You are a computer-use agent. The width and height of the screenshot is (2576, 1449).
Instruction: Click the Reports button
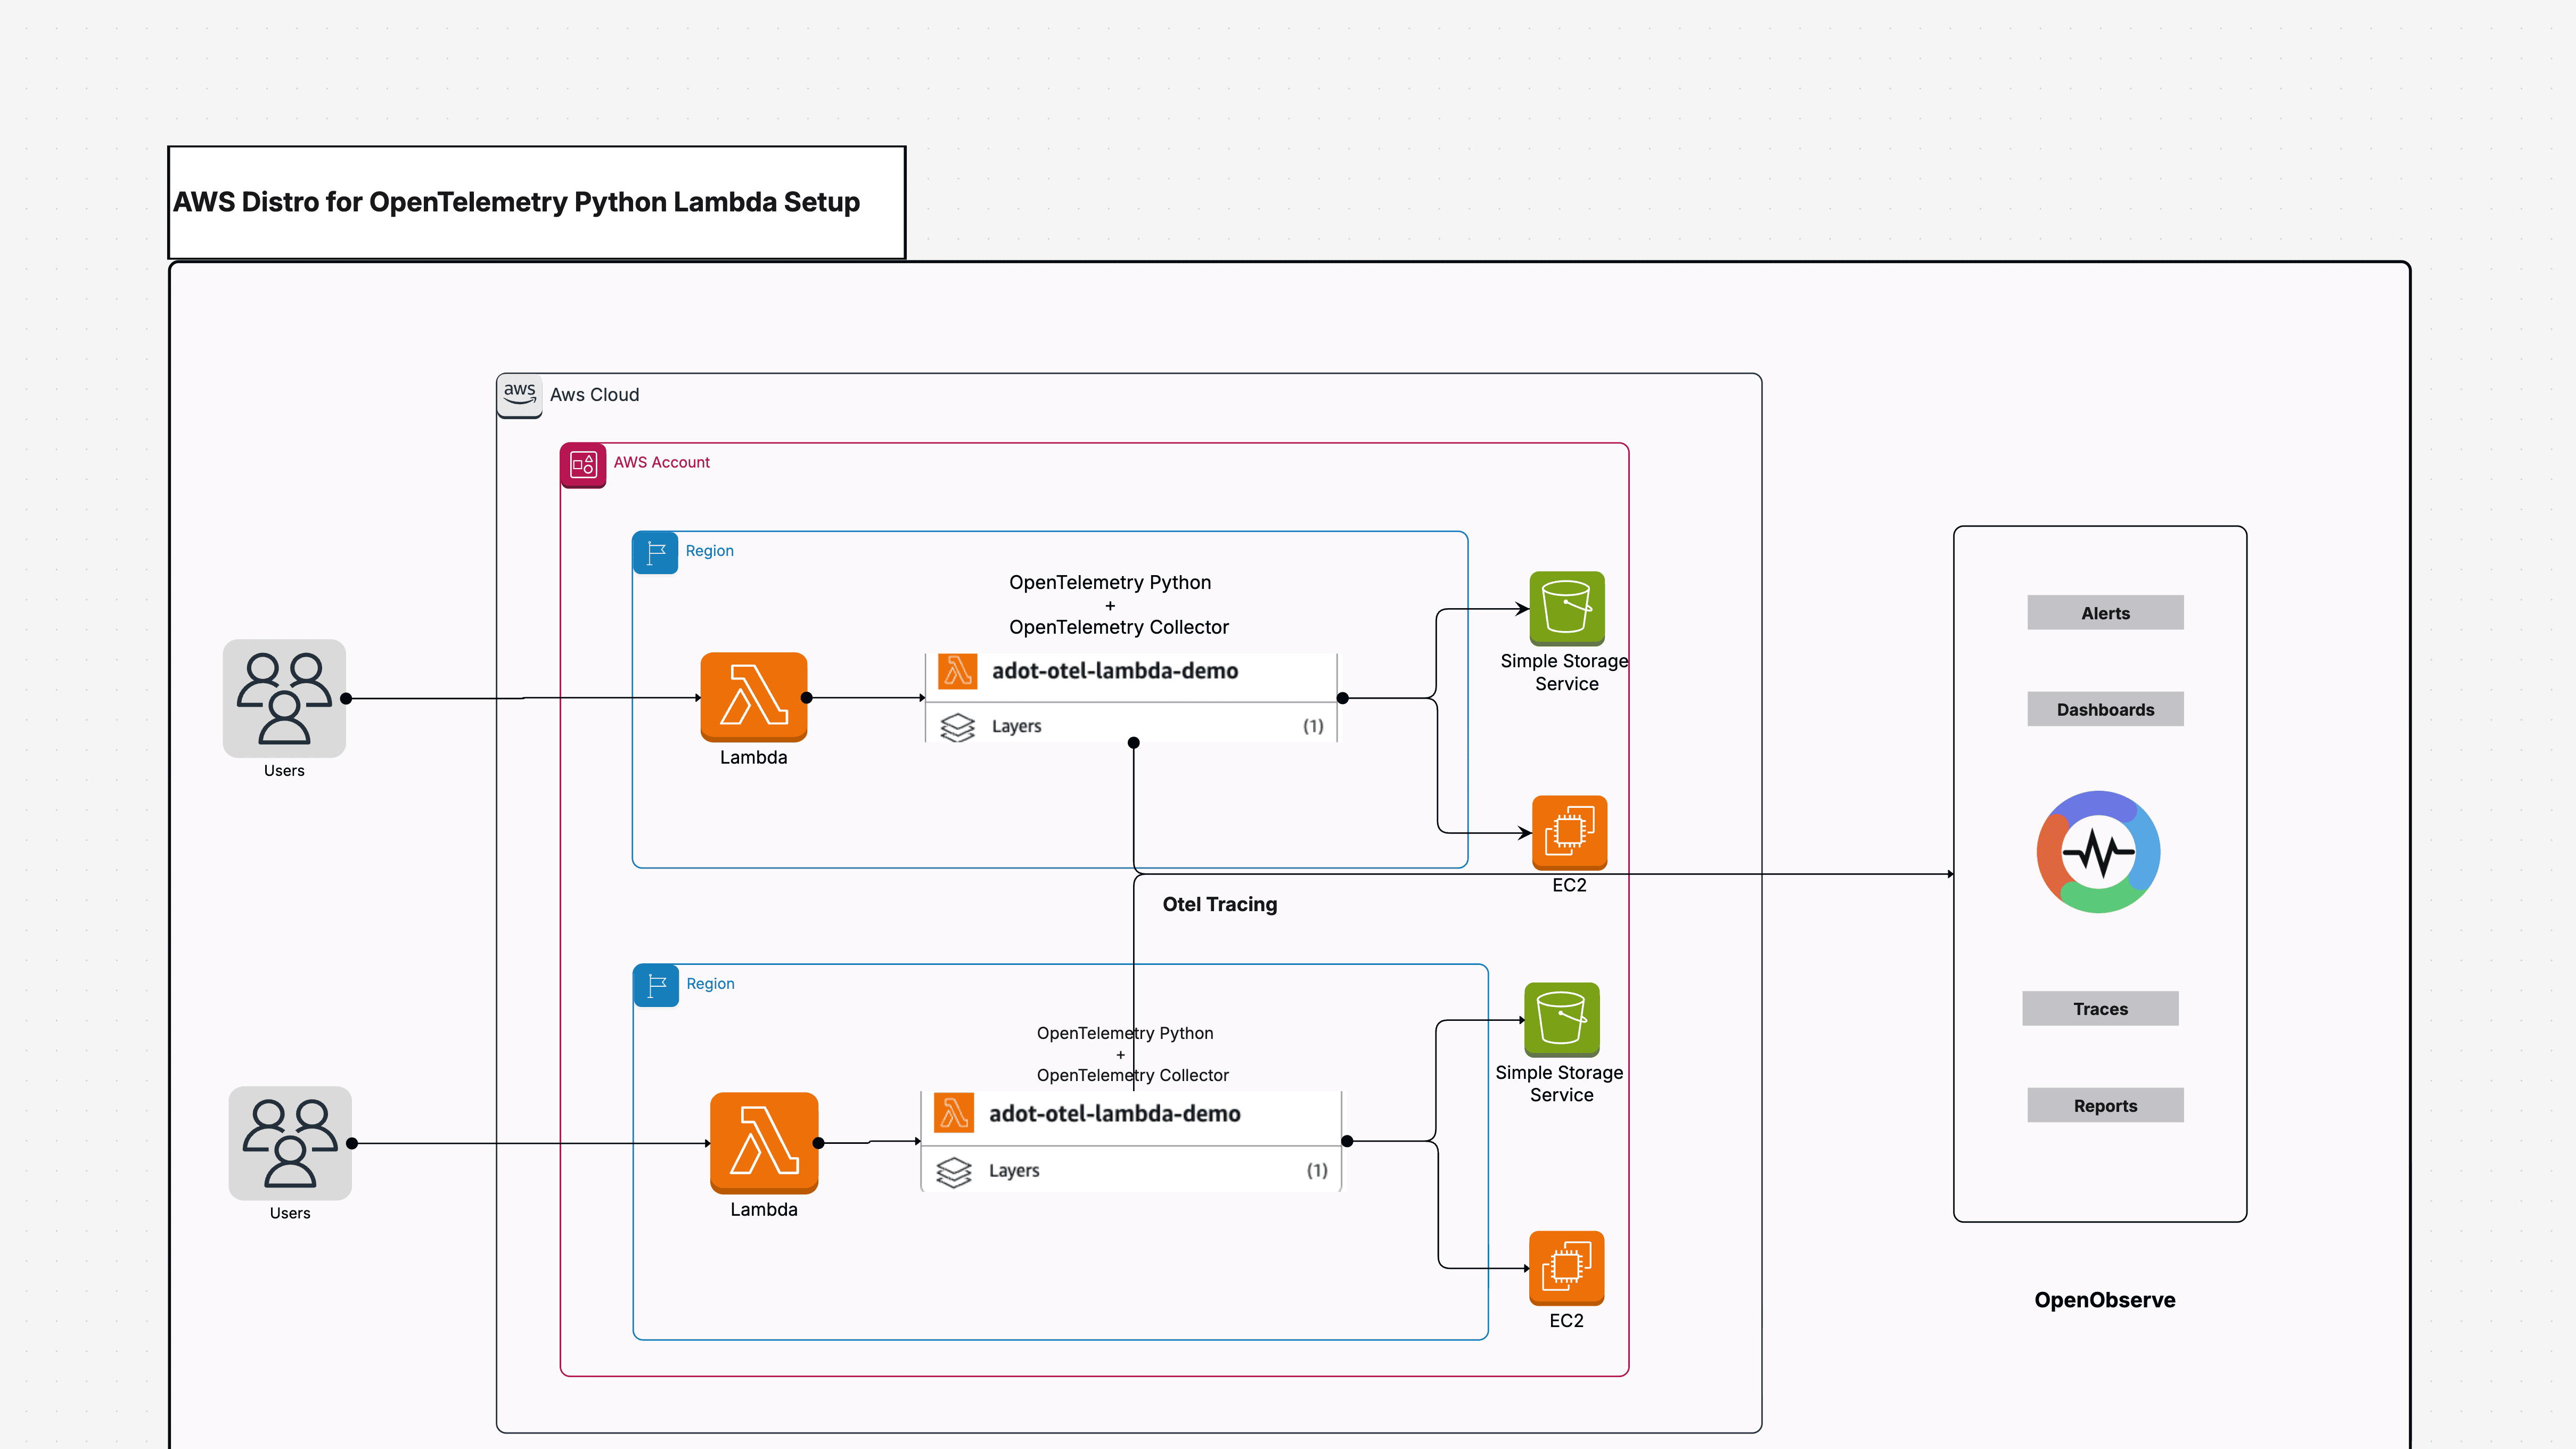2105,1105
